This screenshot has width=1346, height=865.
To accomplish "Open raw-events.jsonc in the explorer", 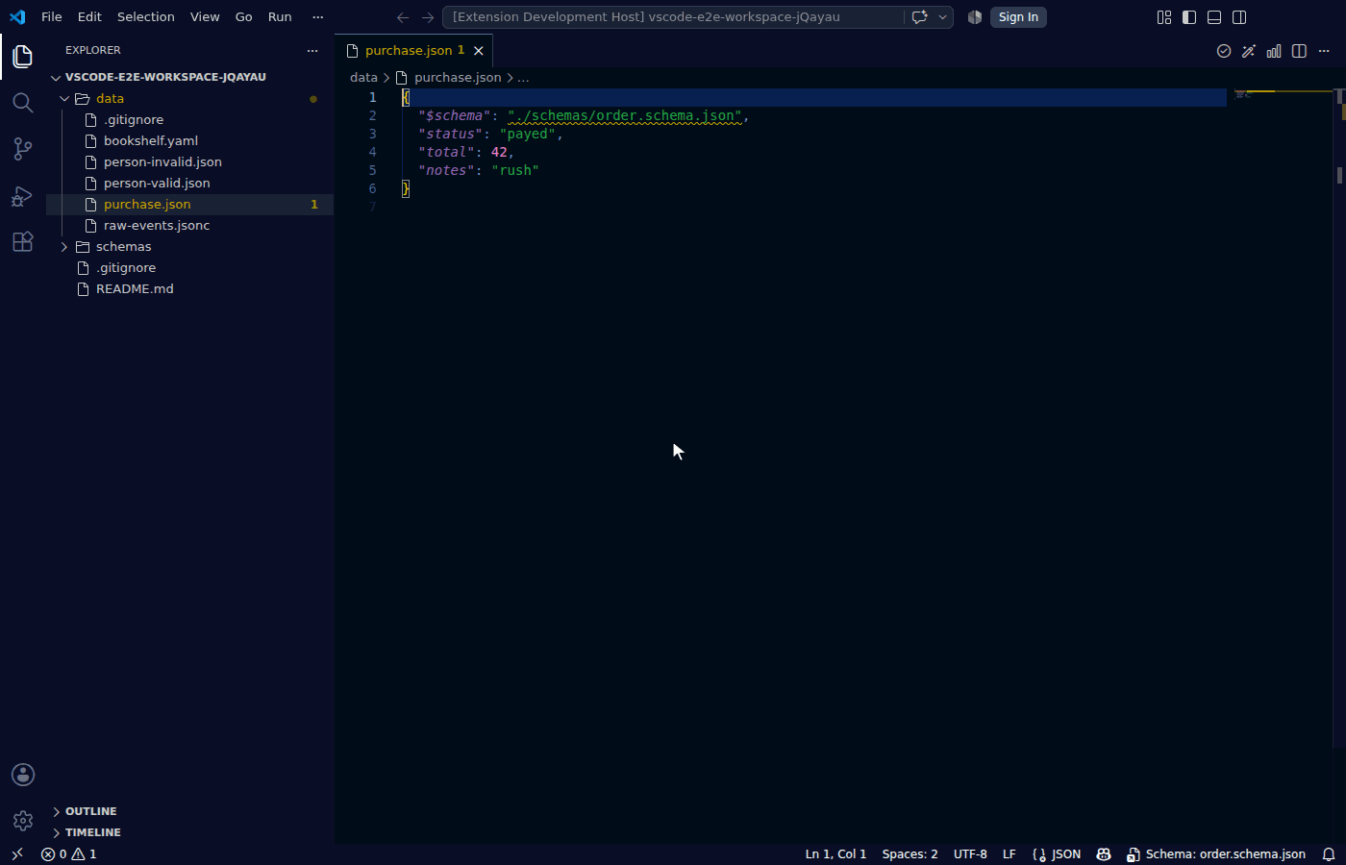I will pos(157,226).
